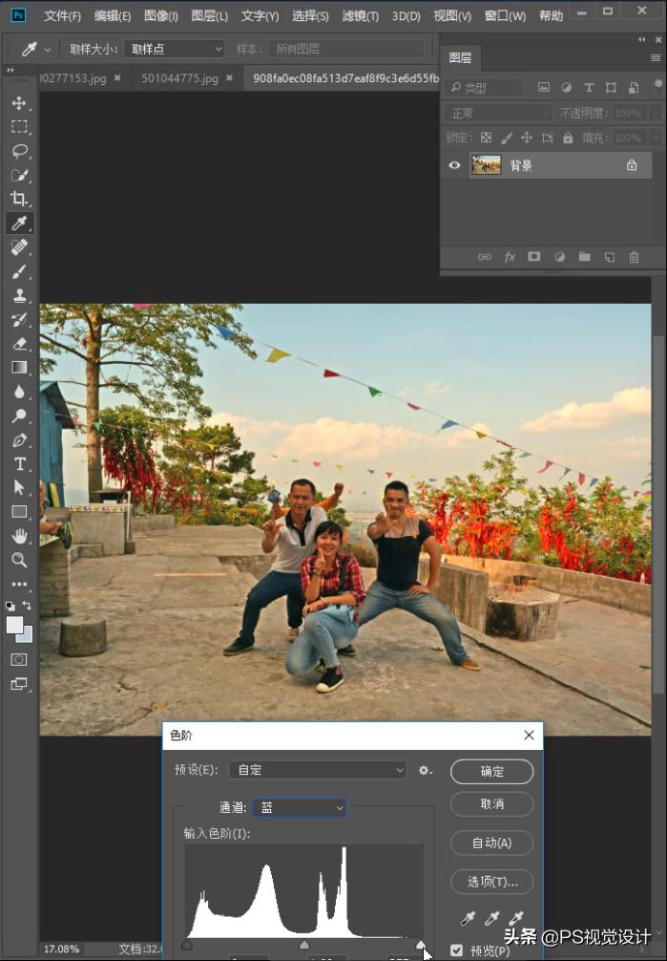Expand the 预设 preset dropdown
Image resolution: width=667 pixels, height=961 pixels.
318,770
